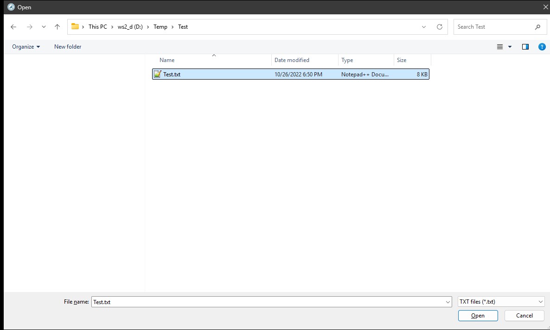Toggle the preview pane
550x330 pixels.
click(x=525, y=47)
